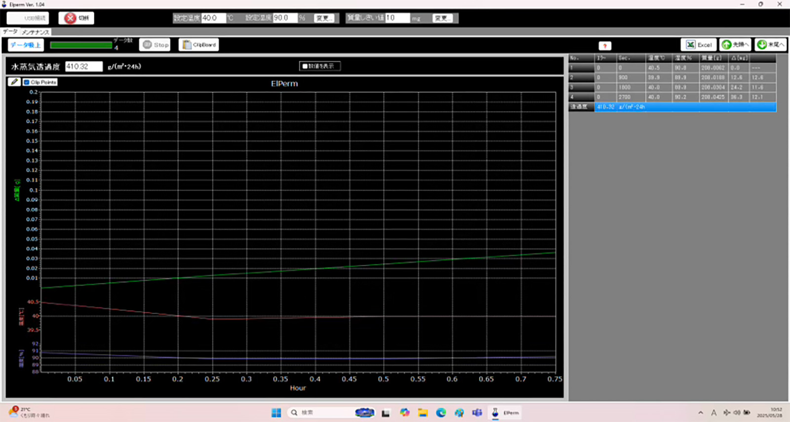Click the blue データ data-fetch button

point(26,45)
